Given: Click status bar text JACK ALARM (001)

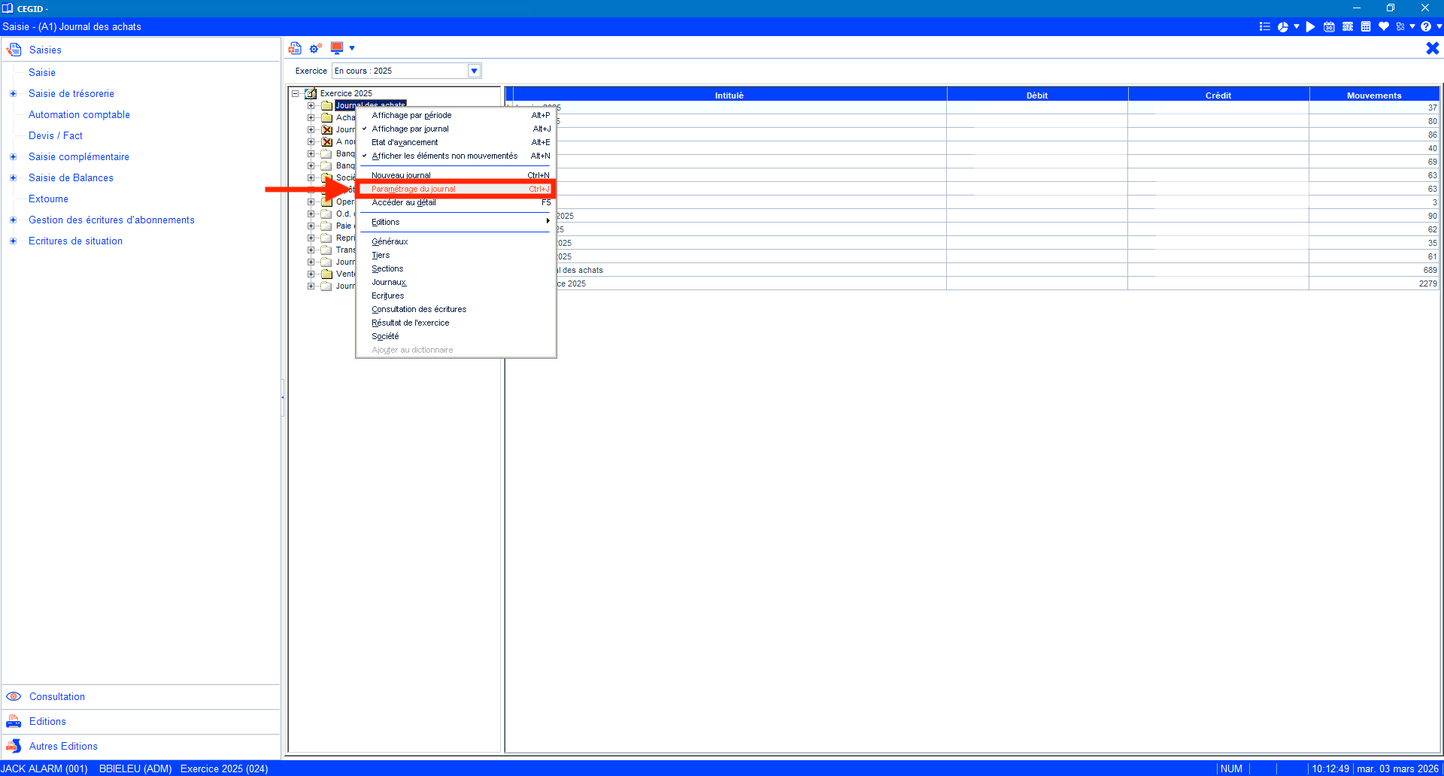Looking at the screenshot, I should tap(45, 768).
